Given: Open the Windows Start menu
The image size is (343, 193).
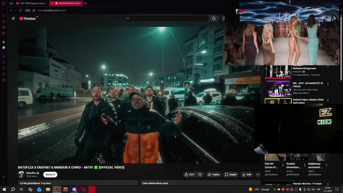Looking at the screenshot, I should [x=4, y=190].
